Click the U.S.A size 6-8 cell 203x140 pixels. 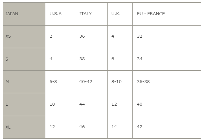[x=60, y=82]
